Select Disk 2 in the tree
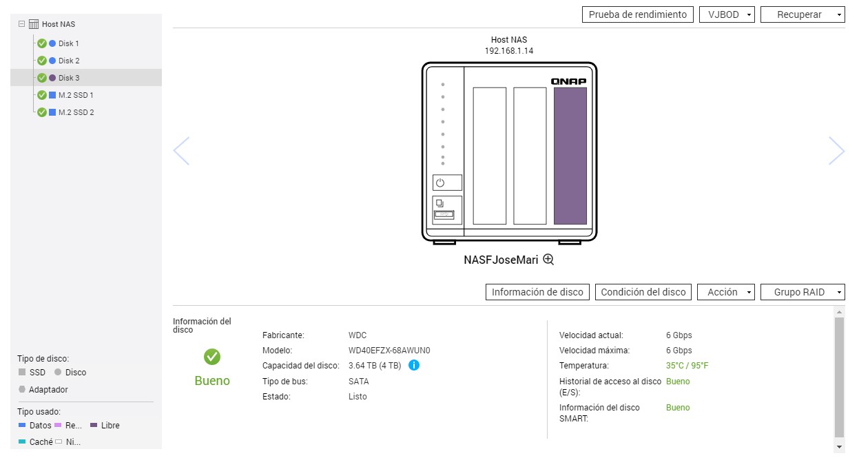The height and width of the screenshot is (458, 859). tap(69, 61)
